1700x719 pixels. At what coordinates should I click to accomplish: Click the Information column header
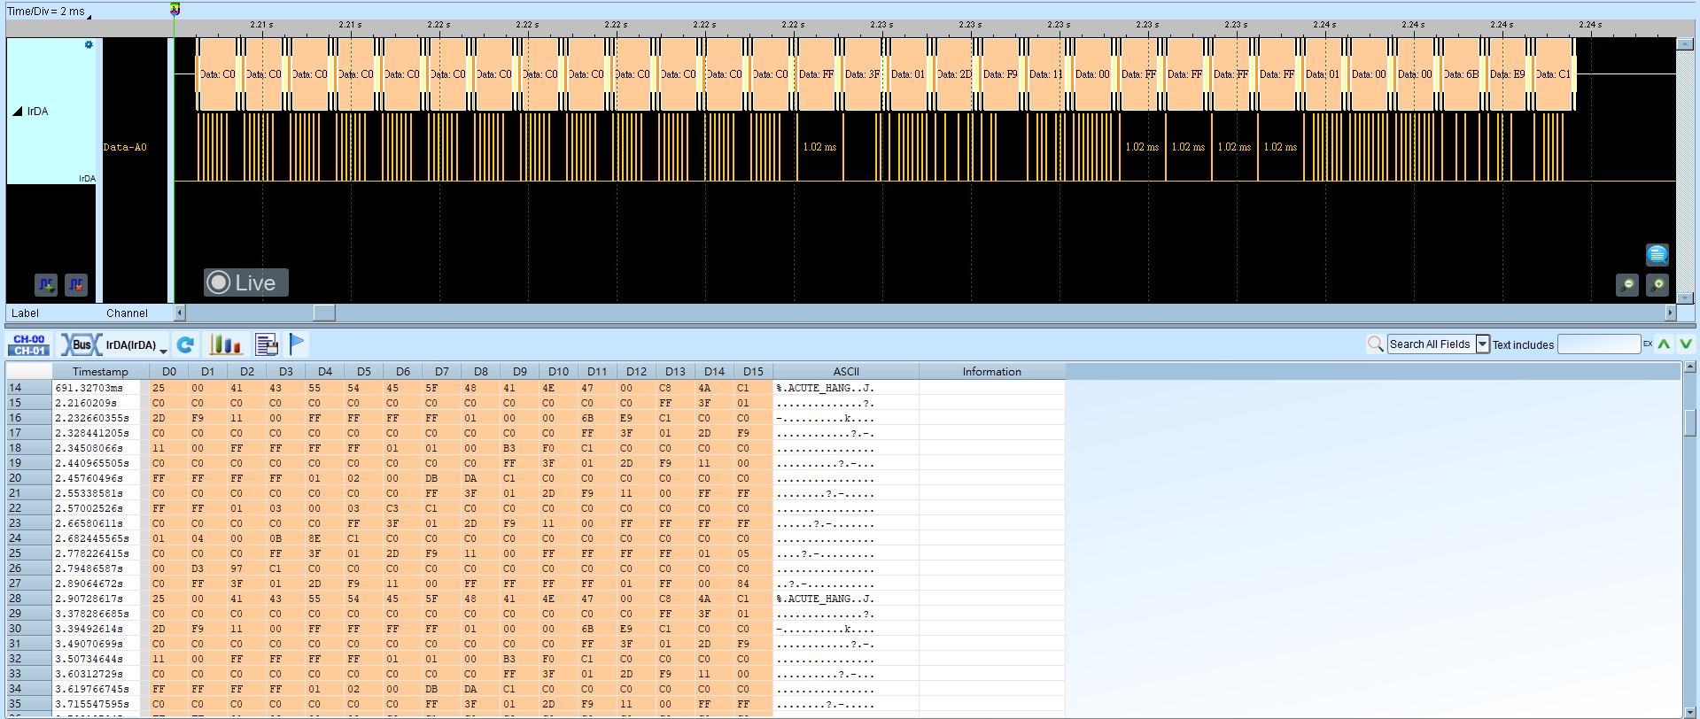click(992, 372)
